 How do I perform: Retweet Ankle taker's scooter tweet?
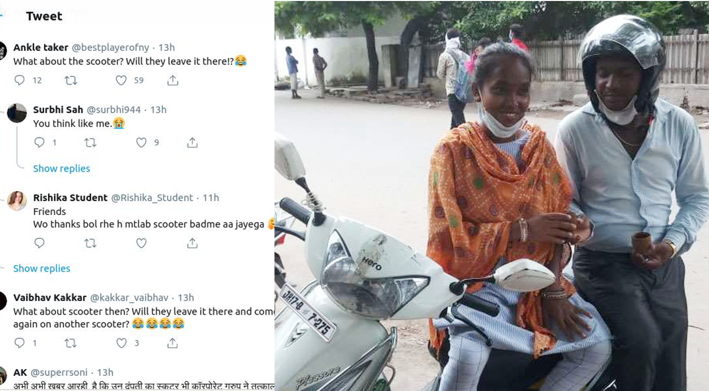coord(71,80)
